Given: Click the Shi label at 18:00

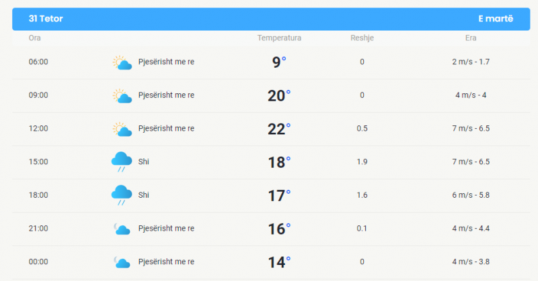Looking at the screenshot, I should click(143, 195).
